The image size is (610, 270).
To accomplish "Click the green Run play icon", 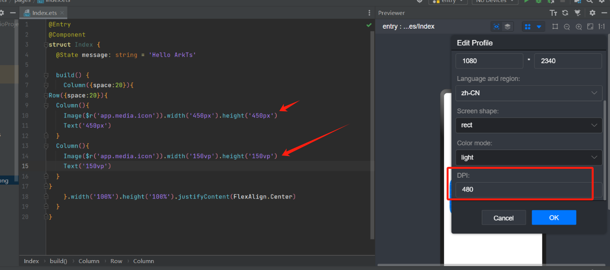I will click(526, 1).
